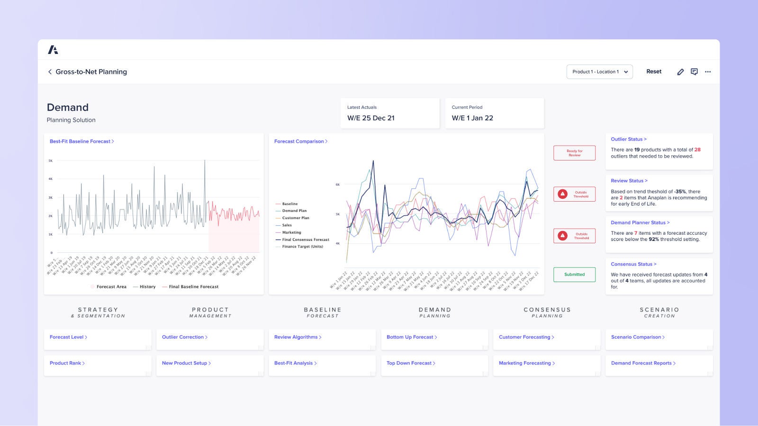Open Scenario Comparison under Scenario Creation
Image resolution: width=758 pixels, height=426 pixels.
pos(637,337)
